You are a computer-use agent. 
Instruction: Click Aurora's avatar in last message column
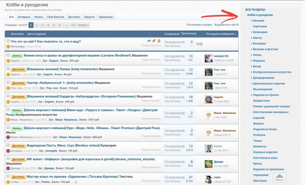208,148
